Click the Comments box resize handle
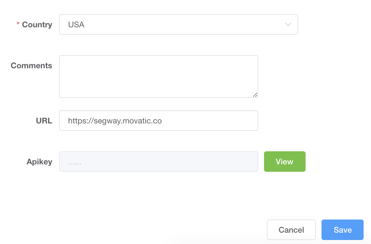Image resolution: width=371 pixels, height=244 pixels. (x=255, y=95)
